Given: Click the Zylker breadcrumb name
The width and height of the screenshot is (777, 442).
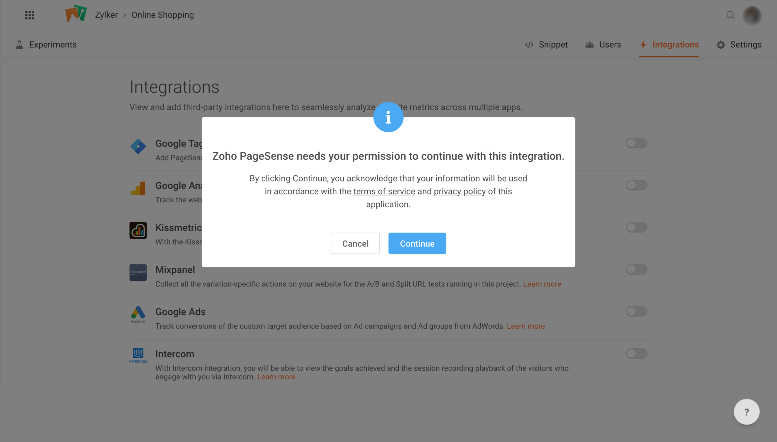Looking at the screenshot, I should click(106, 15).
